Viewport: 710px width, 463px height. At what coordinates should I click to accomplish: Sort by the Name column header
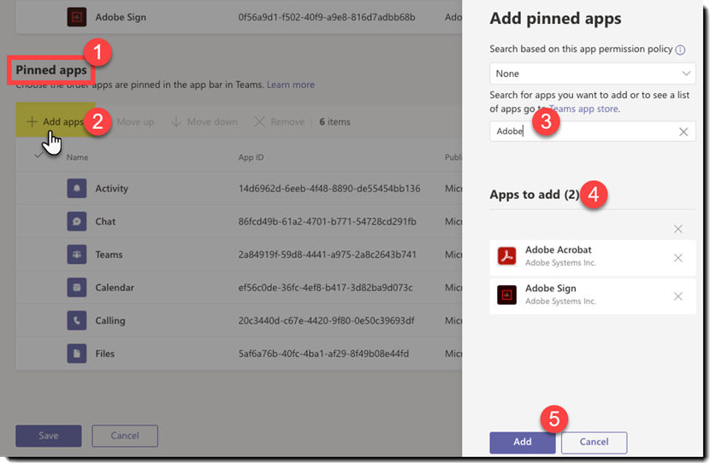[78, 157]
